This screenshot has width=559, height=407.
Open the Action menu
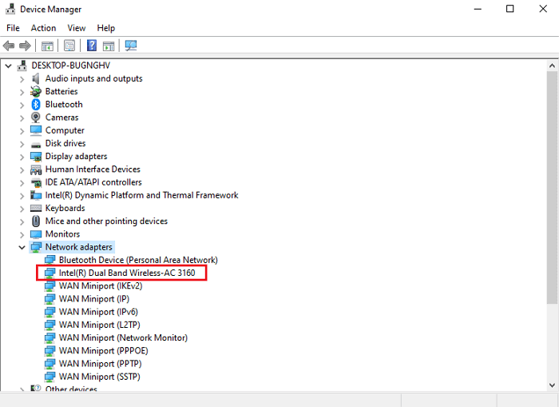click(43, 28)
